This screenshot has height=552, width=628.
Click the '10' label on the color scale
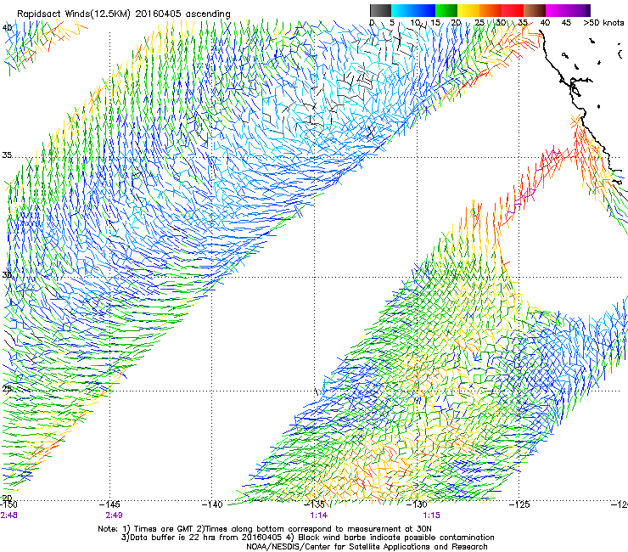click(x=414, y=22)
